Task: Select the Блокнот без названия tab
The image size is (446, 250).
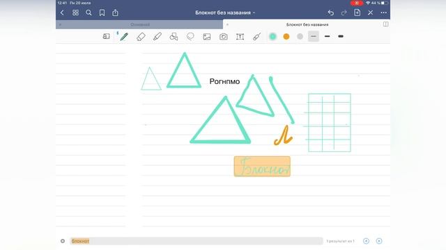Action: 307,25
